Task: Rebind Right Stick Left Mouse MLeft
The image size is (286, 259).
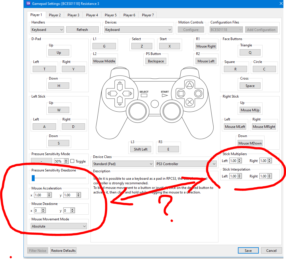Action: (x=235, y=126)
